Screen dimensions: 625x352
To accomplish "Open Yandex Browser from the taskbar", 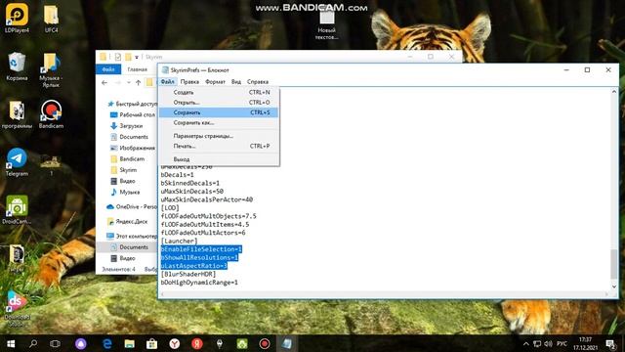I will (174, 343).
